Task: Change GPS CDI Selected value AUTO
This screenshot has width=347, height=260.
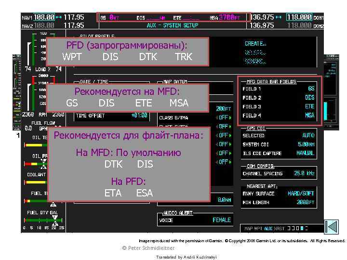Action: pos(308,135)
